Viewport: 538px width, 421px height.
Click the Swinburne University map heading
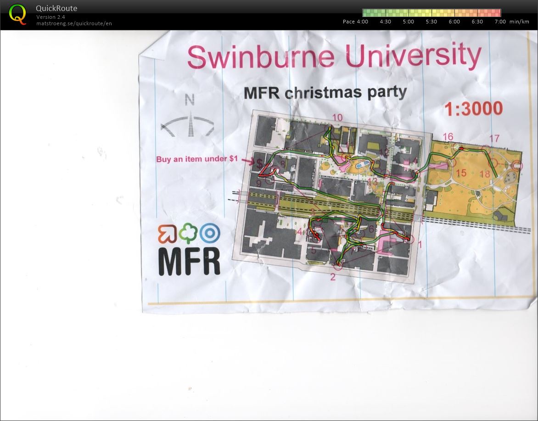point(334,56)
